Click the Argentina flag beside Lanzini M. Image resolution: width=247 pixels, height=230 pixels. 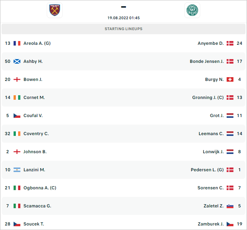click(17, 170)
